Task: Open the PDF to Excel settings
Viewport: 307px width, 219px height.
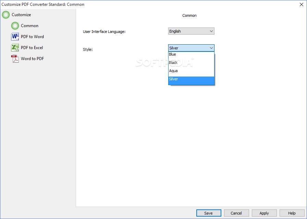Action: point(32,48)
